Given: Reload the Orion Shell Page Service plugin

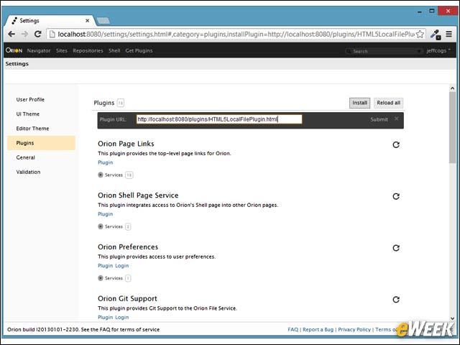Looking at the screenshot, I should (396, 196).
